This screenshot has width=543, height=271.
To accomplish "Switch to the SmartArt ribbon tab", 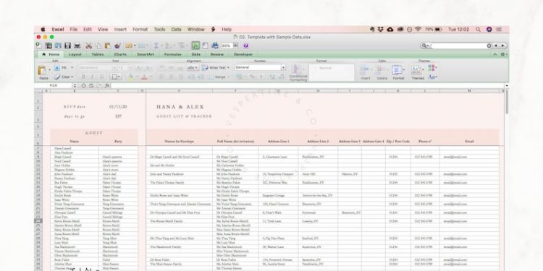I will pos(145,55).
